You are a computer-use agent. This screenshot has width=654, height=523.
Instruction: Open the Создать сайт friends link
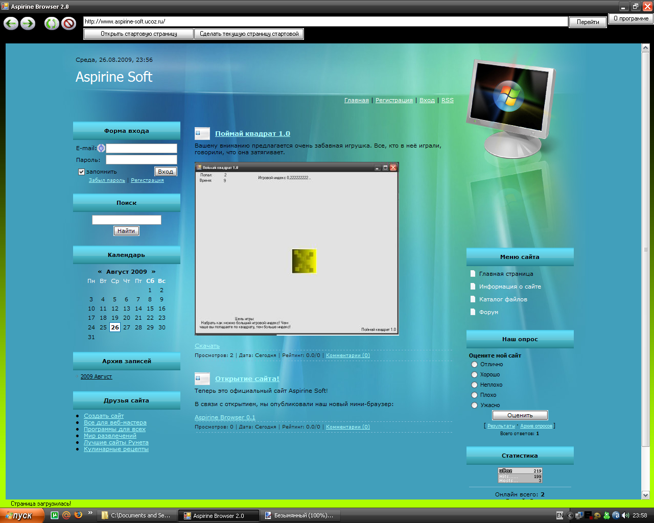[x=104, y=416]
